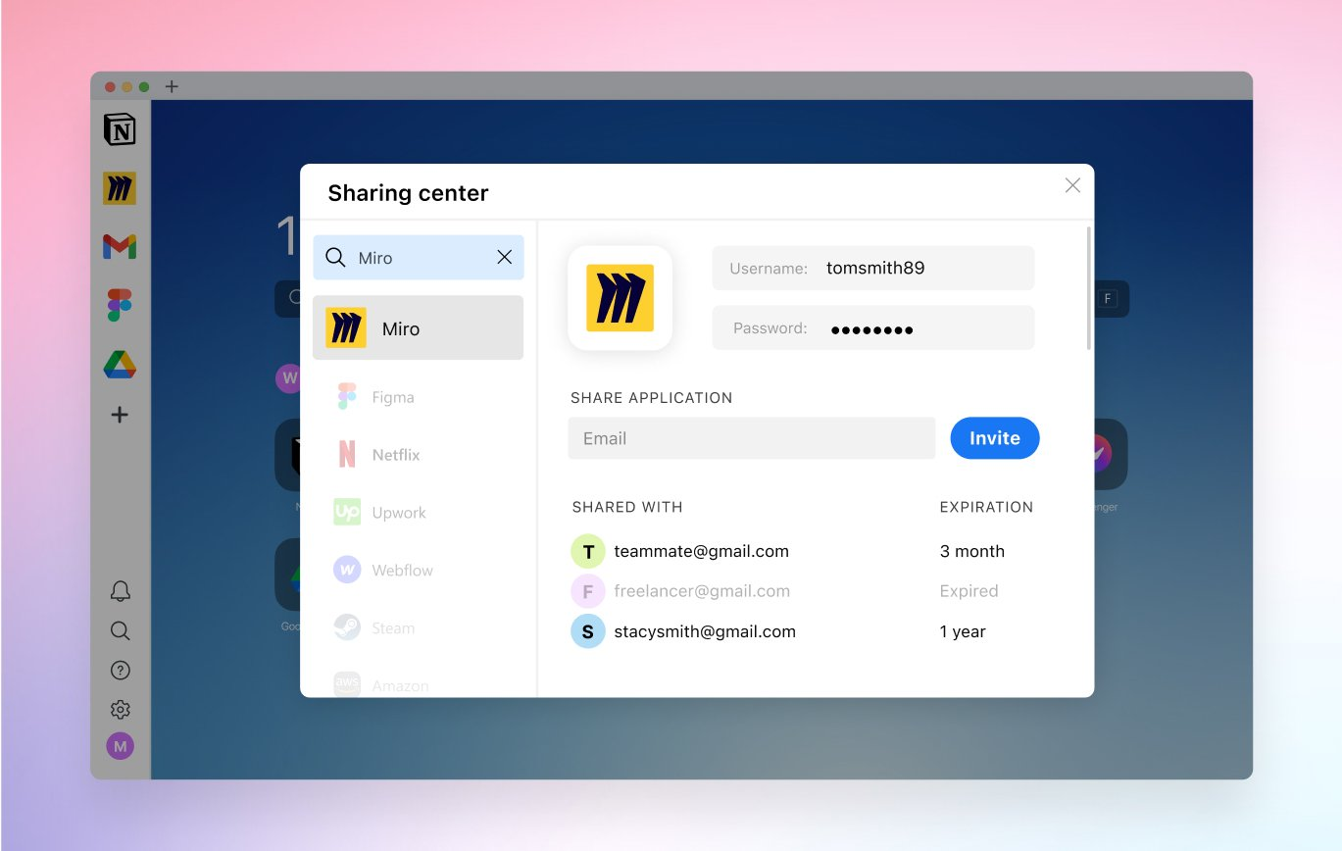Screen dimensions: 1342x851
Task: Clear the Miro search query
Action: coord(505,257)
